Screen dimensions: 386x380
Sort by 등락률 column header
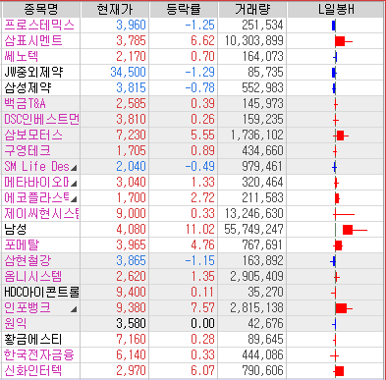(184, 10)
